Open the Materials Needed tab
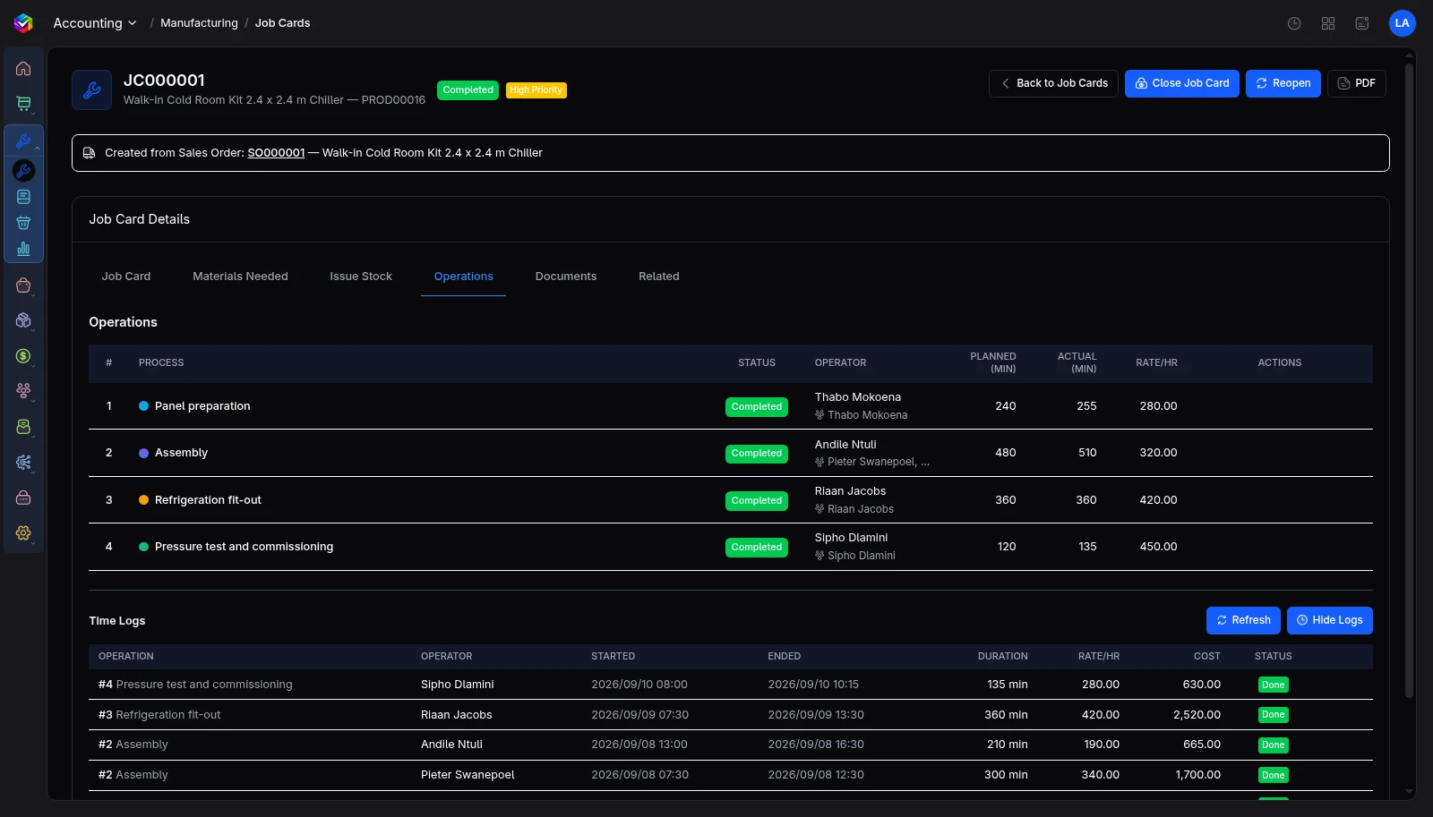Viewport: 1433px width, 817px height. pos(240,277)
